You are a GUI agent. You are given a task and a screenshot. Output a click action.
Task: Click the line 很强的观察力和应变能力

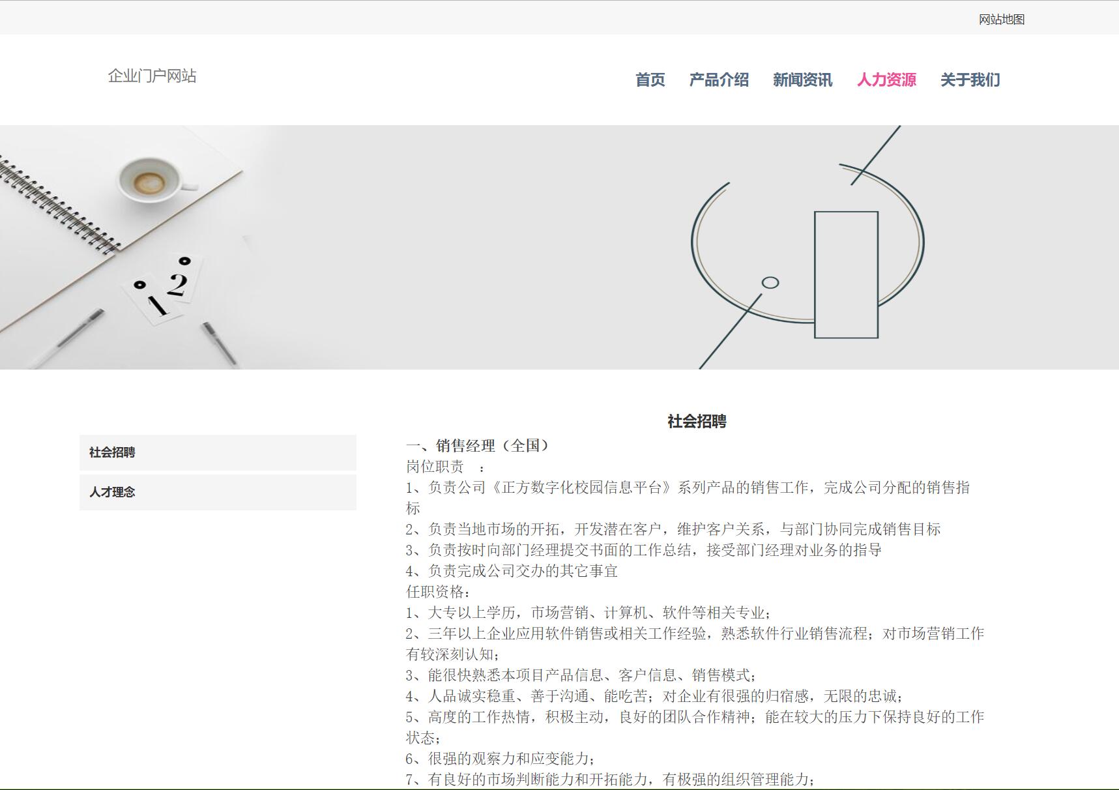click(x=501, y=759)
